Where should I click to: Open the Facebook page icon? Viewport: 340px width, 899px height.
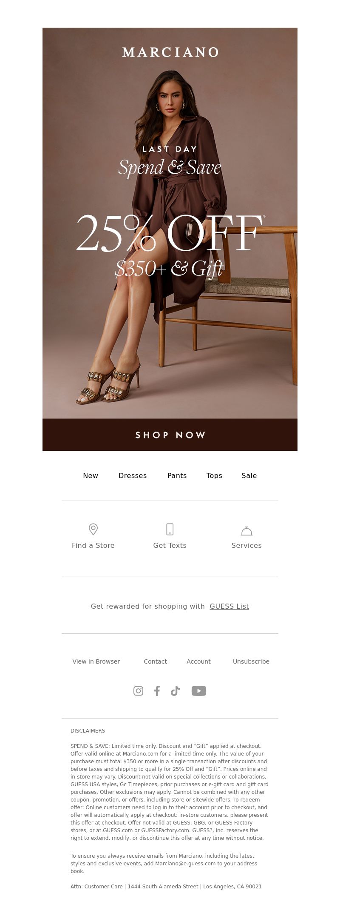click(x=157, y=691)
